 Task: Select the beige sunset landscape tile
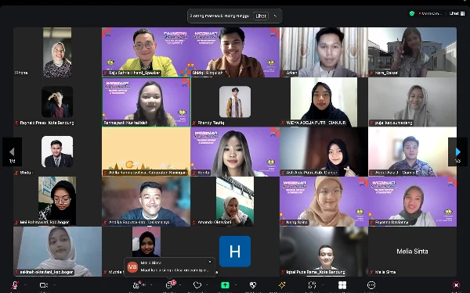tap(146, 152)
